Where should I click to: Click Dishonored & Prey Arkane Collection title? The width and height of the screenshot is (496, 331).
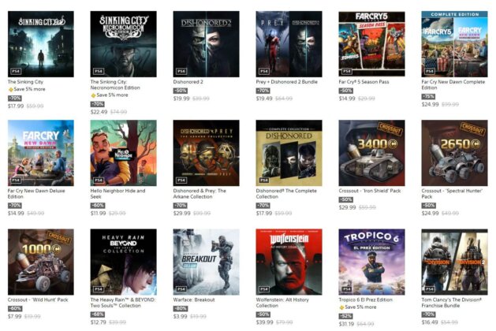pos(200,194)
